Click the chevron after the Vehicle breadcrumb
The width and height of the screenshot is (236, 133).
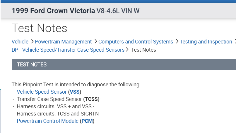click(32, 42)
